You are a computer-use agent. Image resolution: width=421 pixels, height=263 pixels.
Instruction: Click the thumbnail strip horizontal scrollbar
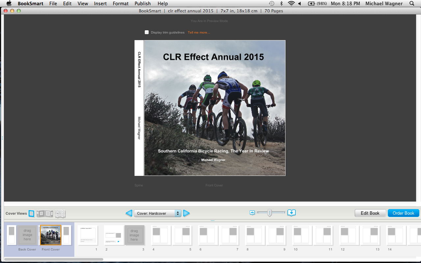54,259
